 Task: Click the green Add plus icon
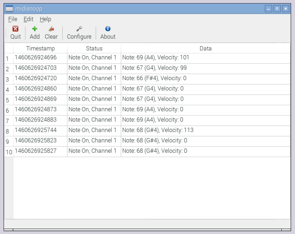click(x=35, y=29)
